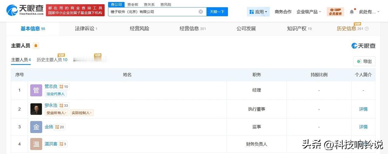Open 温洪喜's 3 related companies badge
The image size is (388, 154).
pyautogui.click(x=63, y=144)
